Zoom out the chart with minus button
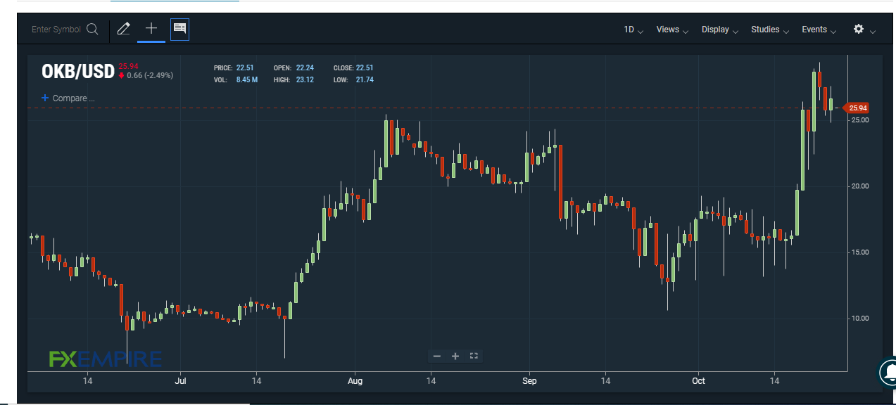 point(436,356)
